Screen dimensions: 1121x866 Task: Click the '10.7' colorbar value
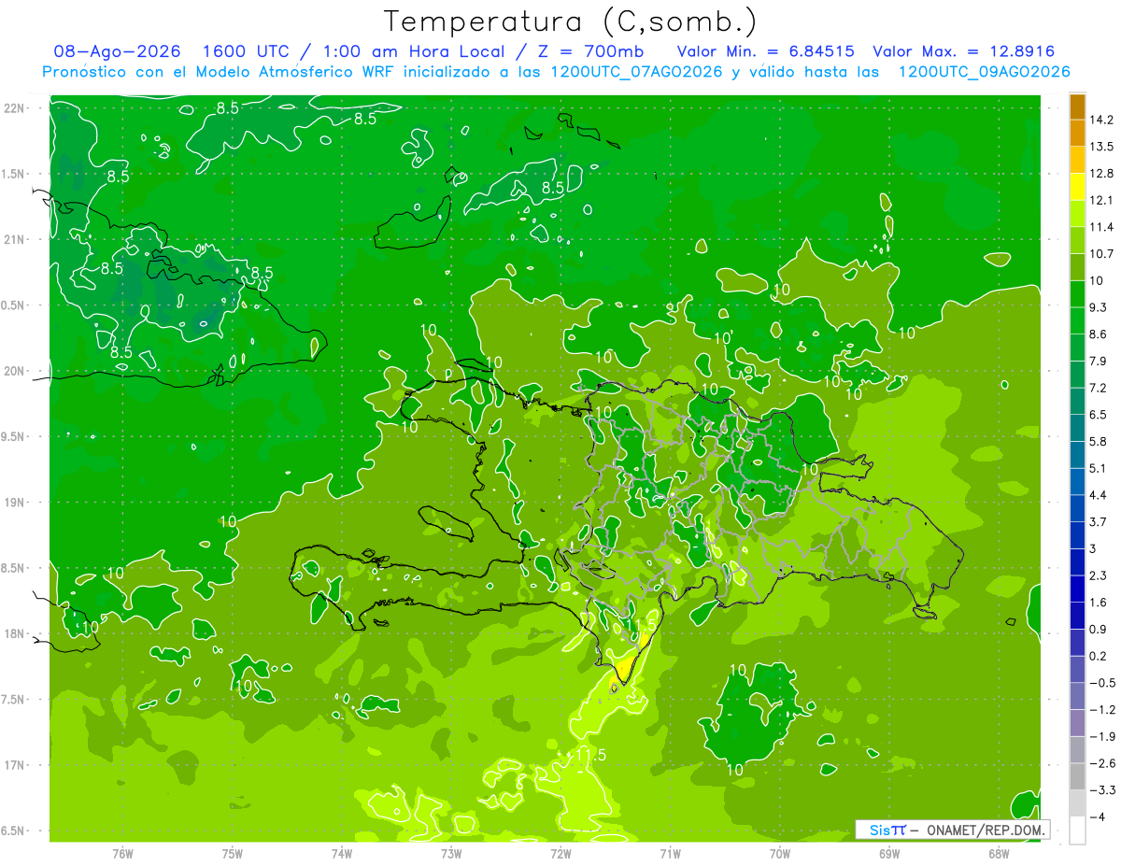[x=1101, y=254]
